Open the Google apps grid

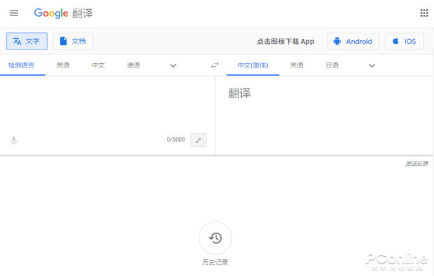(x=424, y=13)
